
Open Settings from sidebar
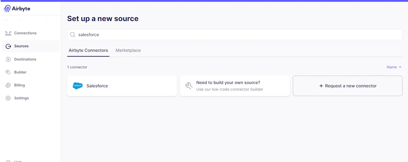[21, 98]
